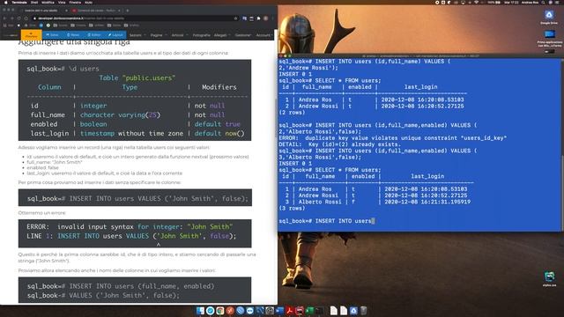Open Spotlight search in menu bar
Image resolution: width=564 pixels, height=317 pixels.
(x=543, y=2)
